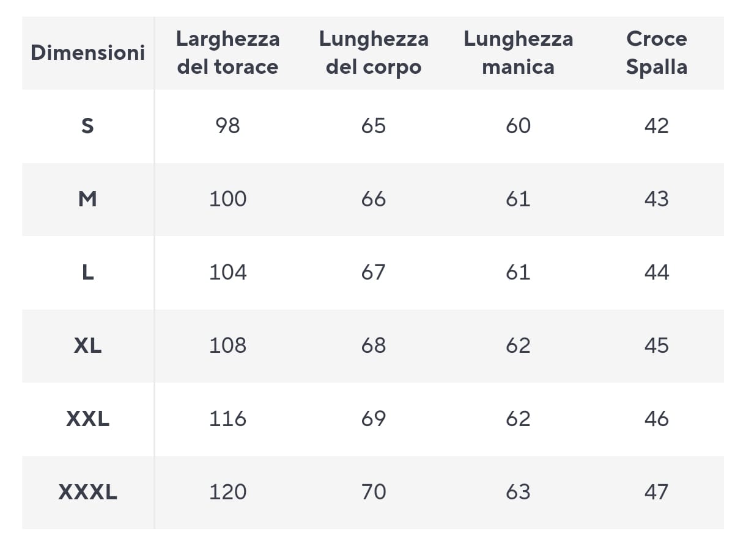Viewport: 746px width, 539px height.
Task: Click the XL size row label
Action: (87, 345)
